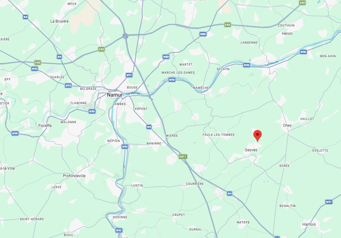Viewport: 341px width, 238px height.
Task: Click the Ohey town label
Action: pos(287,125)
